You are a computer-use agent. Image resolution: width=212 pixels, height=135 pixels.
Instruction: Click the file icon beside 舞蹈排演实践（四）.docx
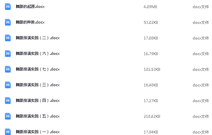pos(8,101)
